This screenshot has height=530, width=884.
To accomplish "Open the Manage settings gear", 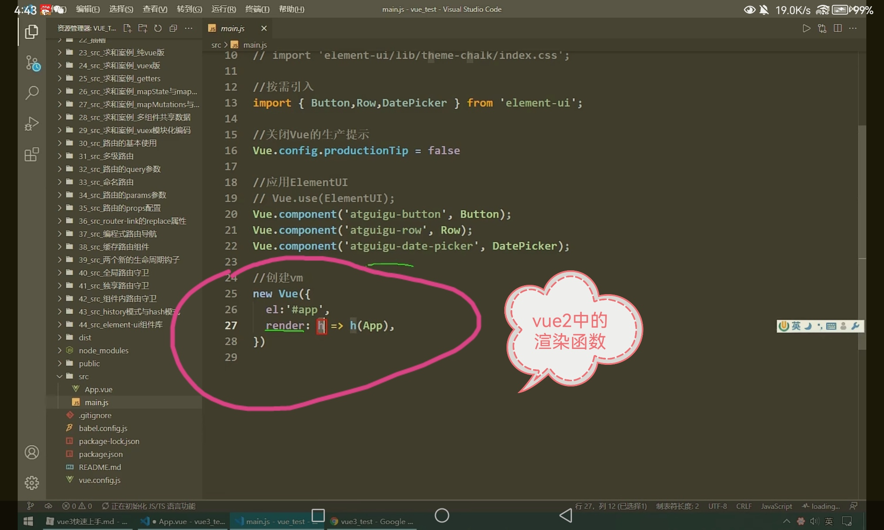I will pyautogui.click(x=32, y=483).
